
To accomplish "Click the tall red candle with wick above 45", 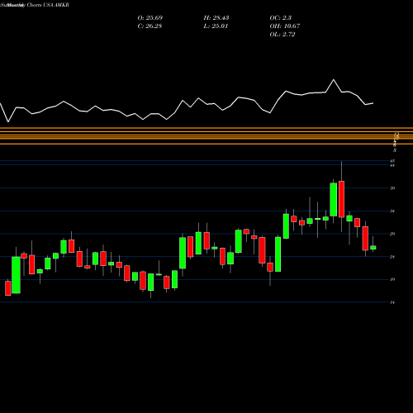I will pos(341,199).
